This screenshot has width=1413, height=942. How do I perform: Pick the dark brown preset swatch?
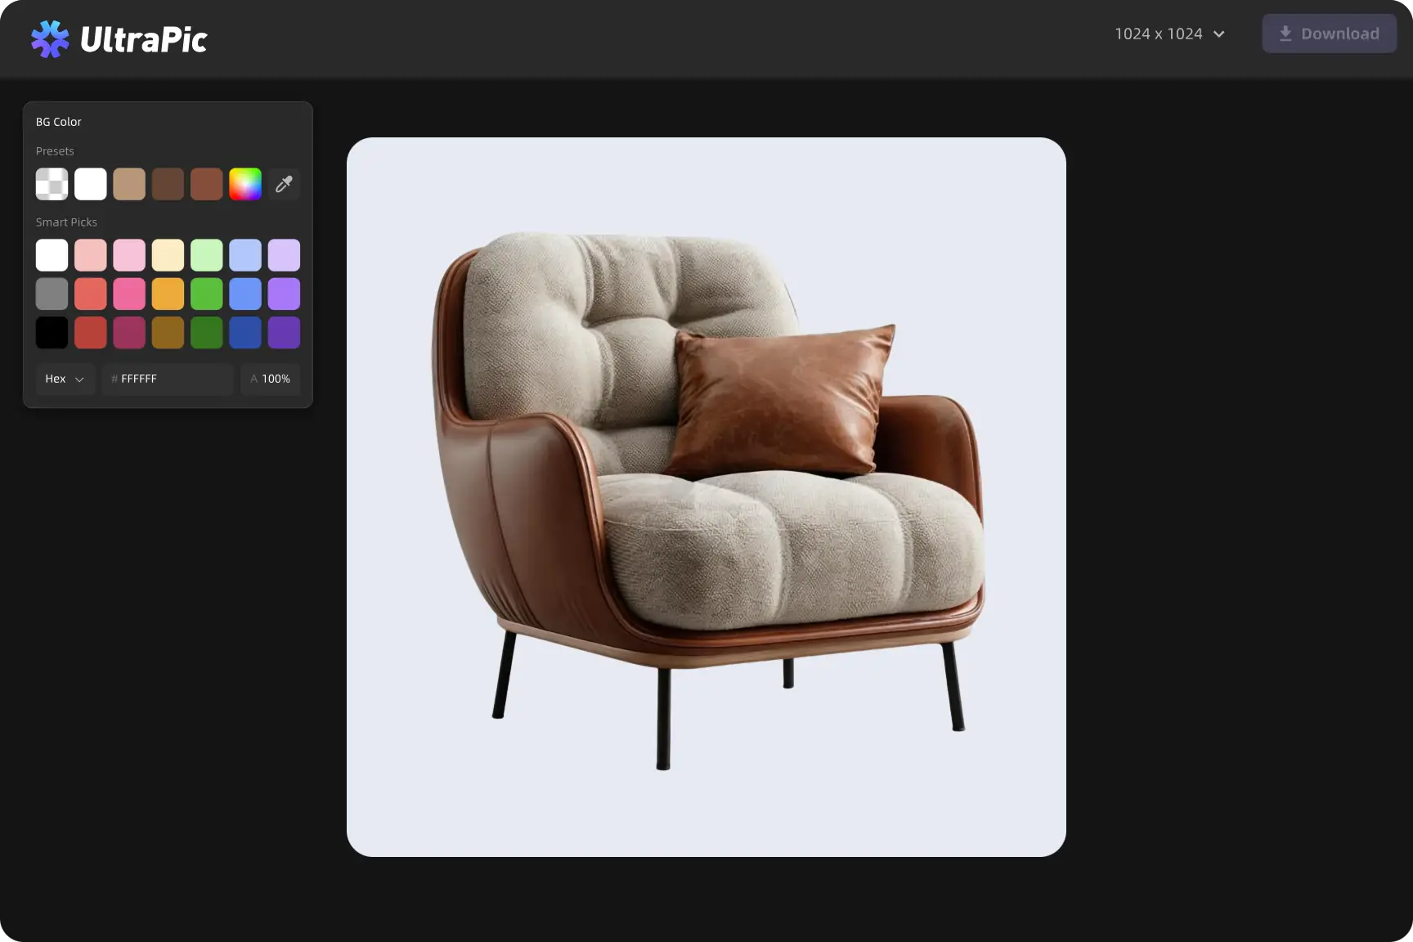pyautogui.click(x=168, y=185)
